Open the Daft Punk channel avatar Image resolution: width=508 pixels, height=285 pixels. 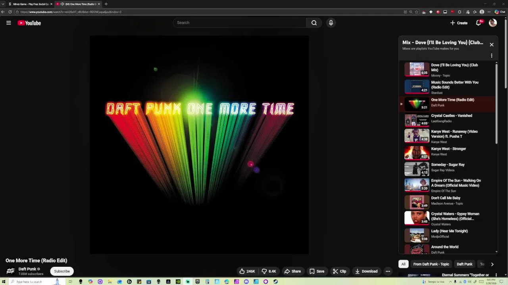click(x=11, y=271)
